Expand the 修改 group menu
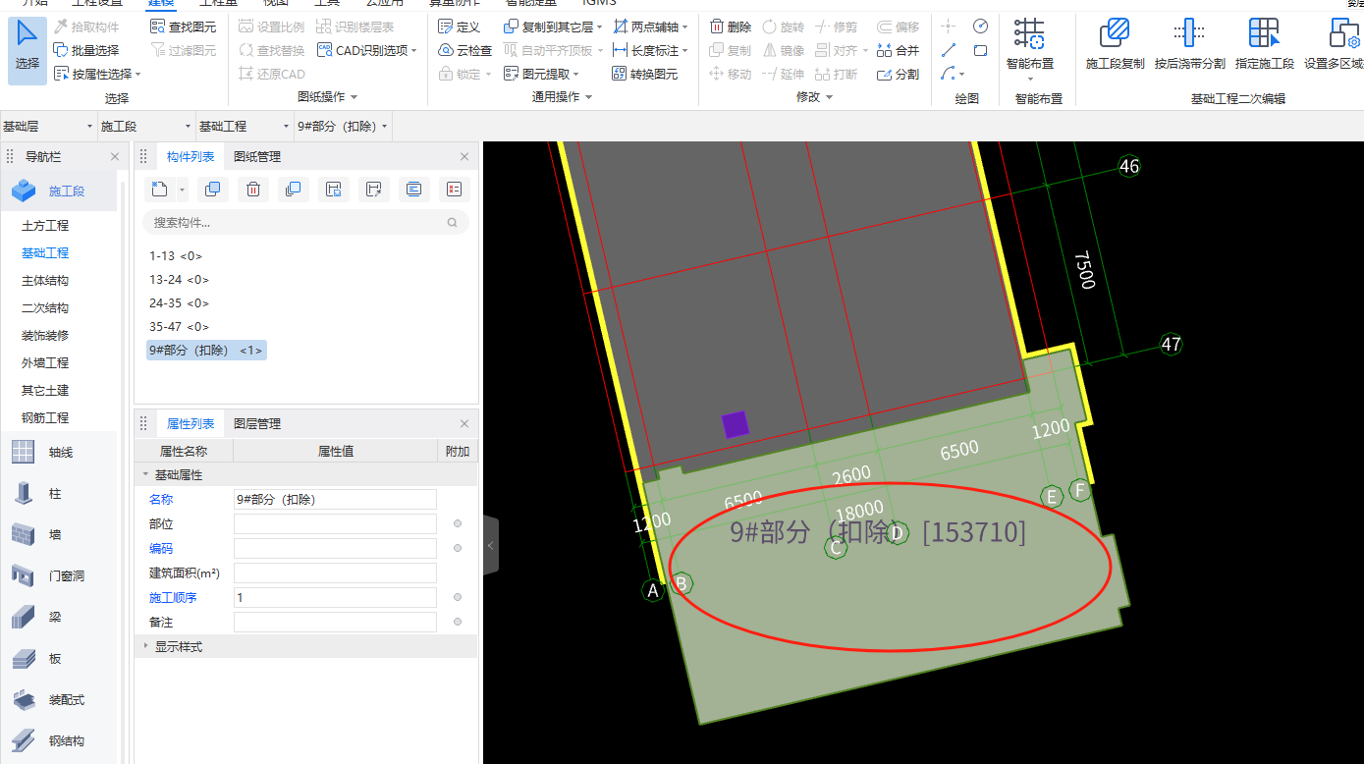This screenshot has width=1364, height=764. pyautogui.click(x=815, y=97)
